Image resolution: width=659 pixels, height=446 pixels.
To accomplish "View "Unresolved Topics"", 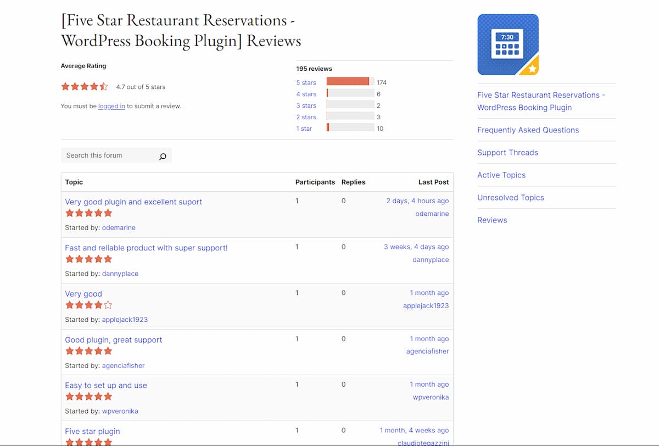I will click(511, 198).
